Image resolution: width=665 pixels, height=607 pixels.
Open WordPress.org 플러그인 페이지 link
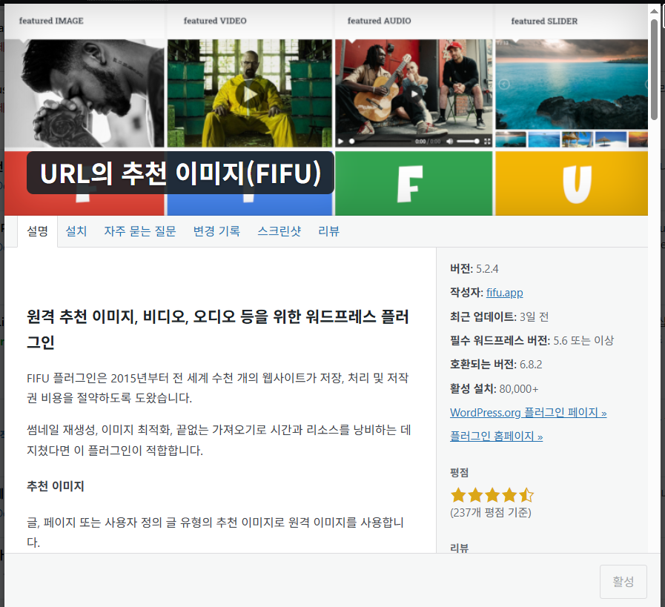(x=528, y=412)
